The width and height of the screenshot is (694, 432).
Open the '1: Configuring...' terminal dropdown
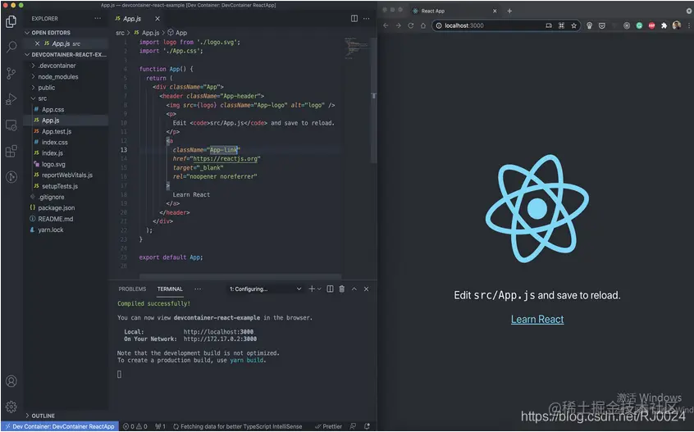coord(266,289)
